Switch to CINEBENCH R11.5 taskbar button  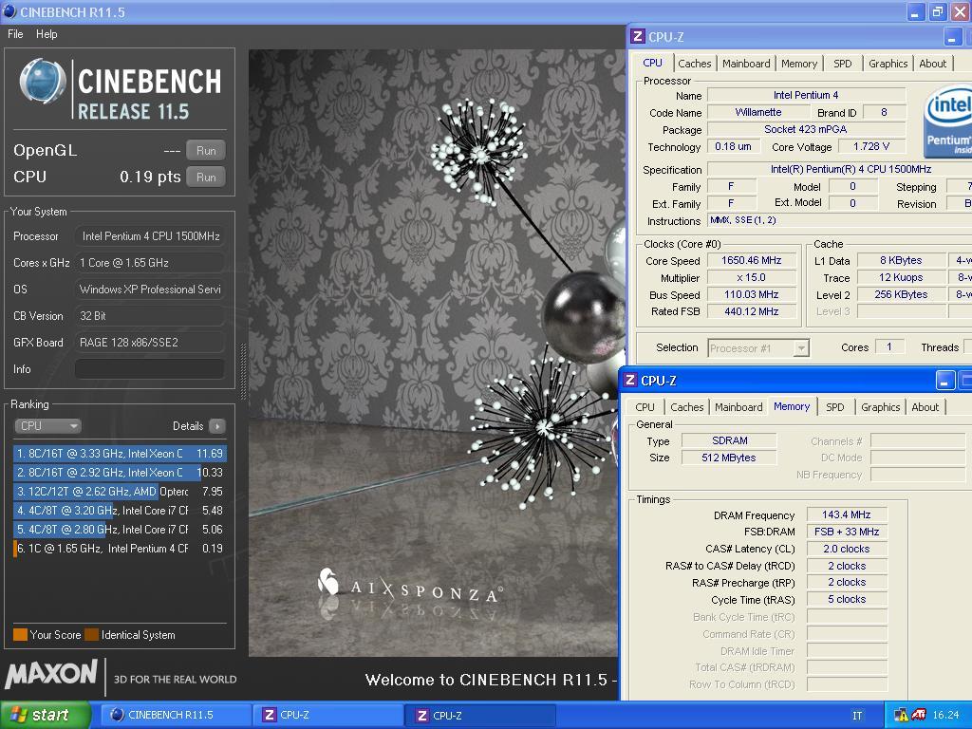(x=175, y=715)
